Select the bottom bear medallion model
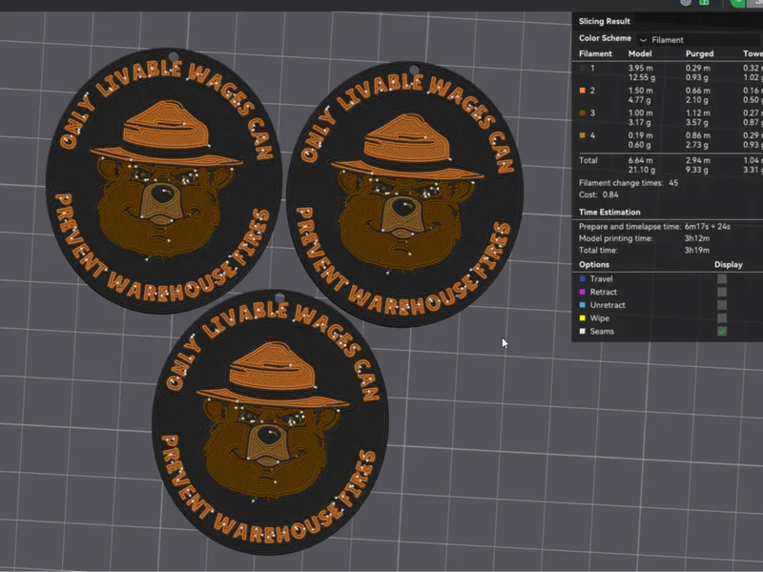The width and height of the screenshot is (763, 572). tap(271, 422)
